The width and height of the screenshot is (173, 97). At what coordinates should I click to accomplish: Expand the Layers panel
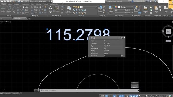(x=81, y=16)
